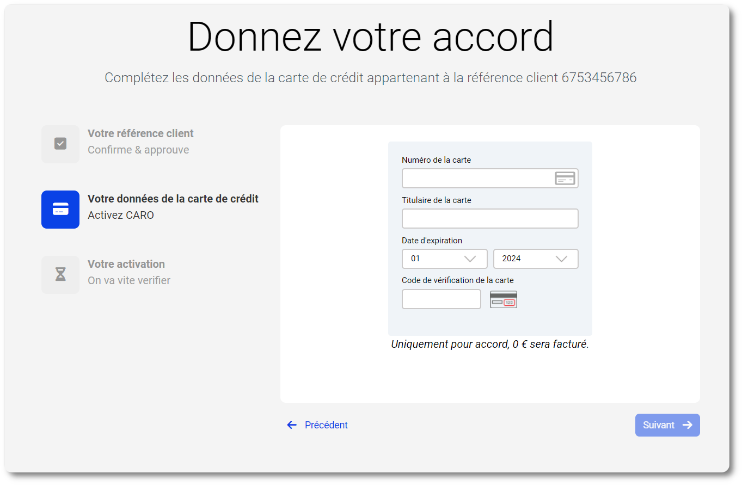This screenshot has height=485, width=742.
Task: Click the right arrow icon in Suivant
Action: [x=688, y=425]
